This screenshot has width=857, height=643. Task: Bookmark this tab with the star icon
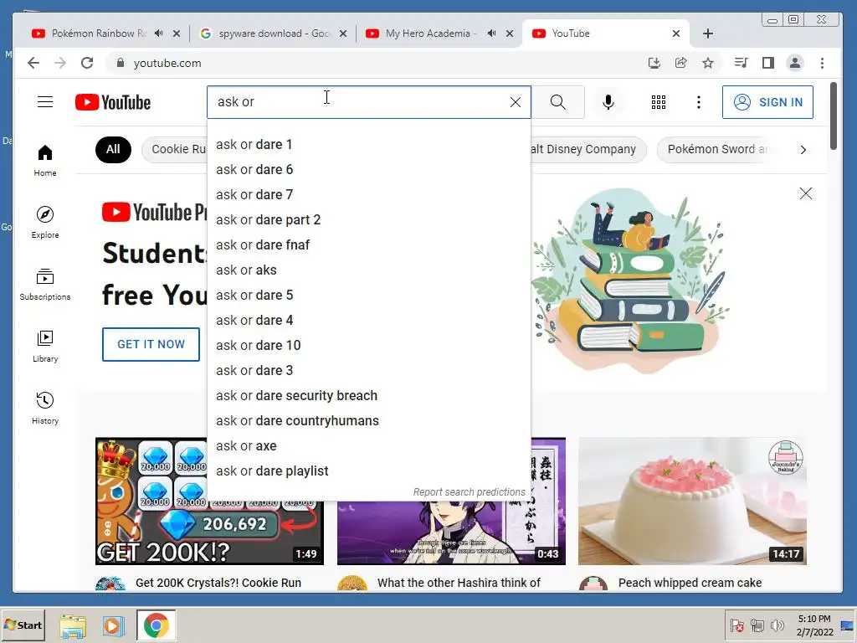click(708, 63)
